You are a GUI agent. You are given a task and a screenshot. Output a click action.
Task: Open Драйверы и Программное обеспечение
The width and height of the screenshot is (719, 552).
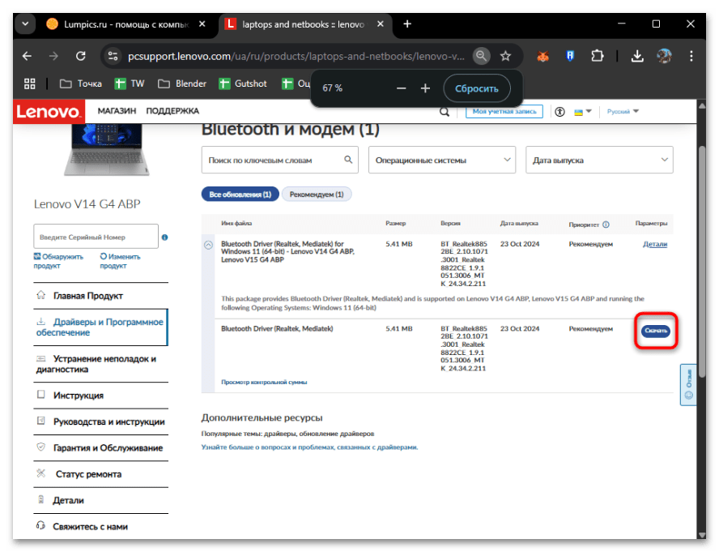101,327
